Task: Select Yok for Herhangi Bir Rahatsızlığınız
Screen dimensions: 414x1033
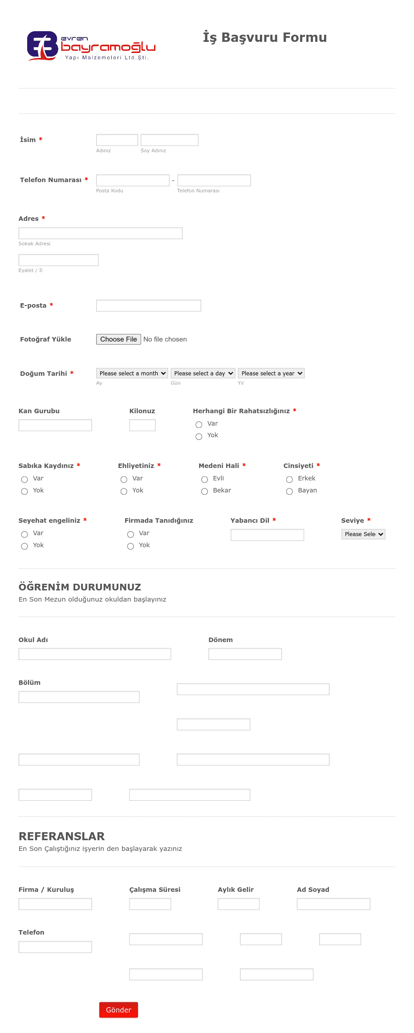Action: (x=199, y=436)
